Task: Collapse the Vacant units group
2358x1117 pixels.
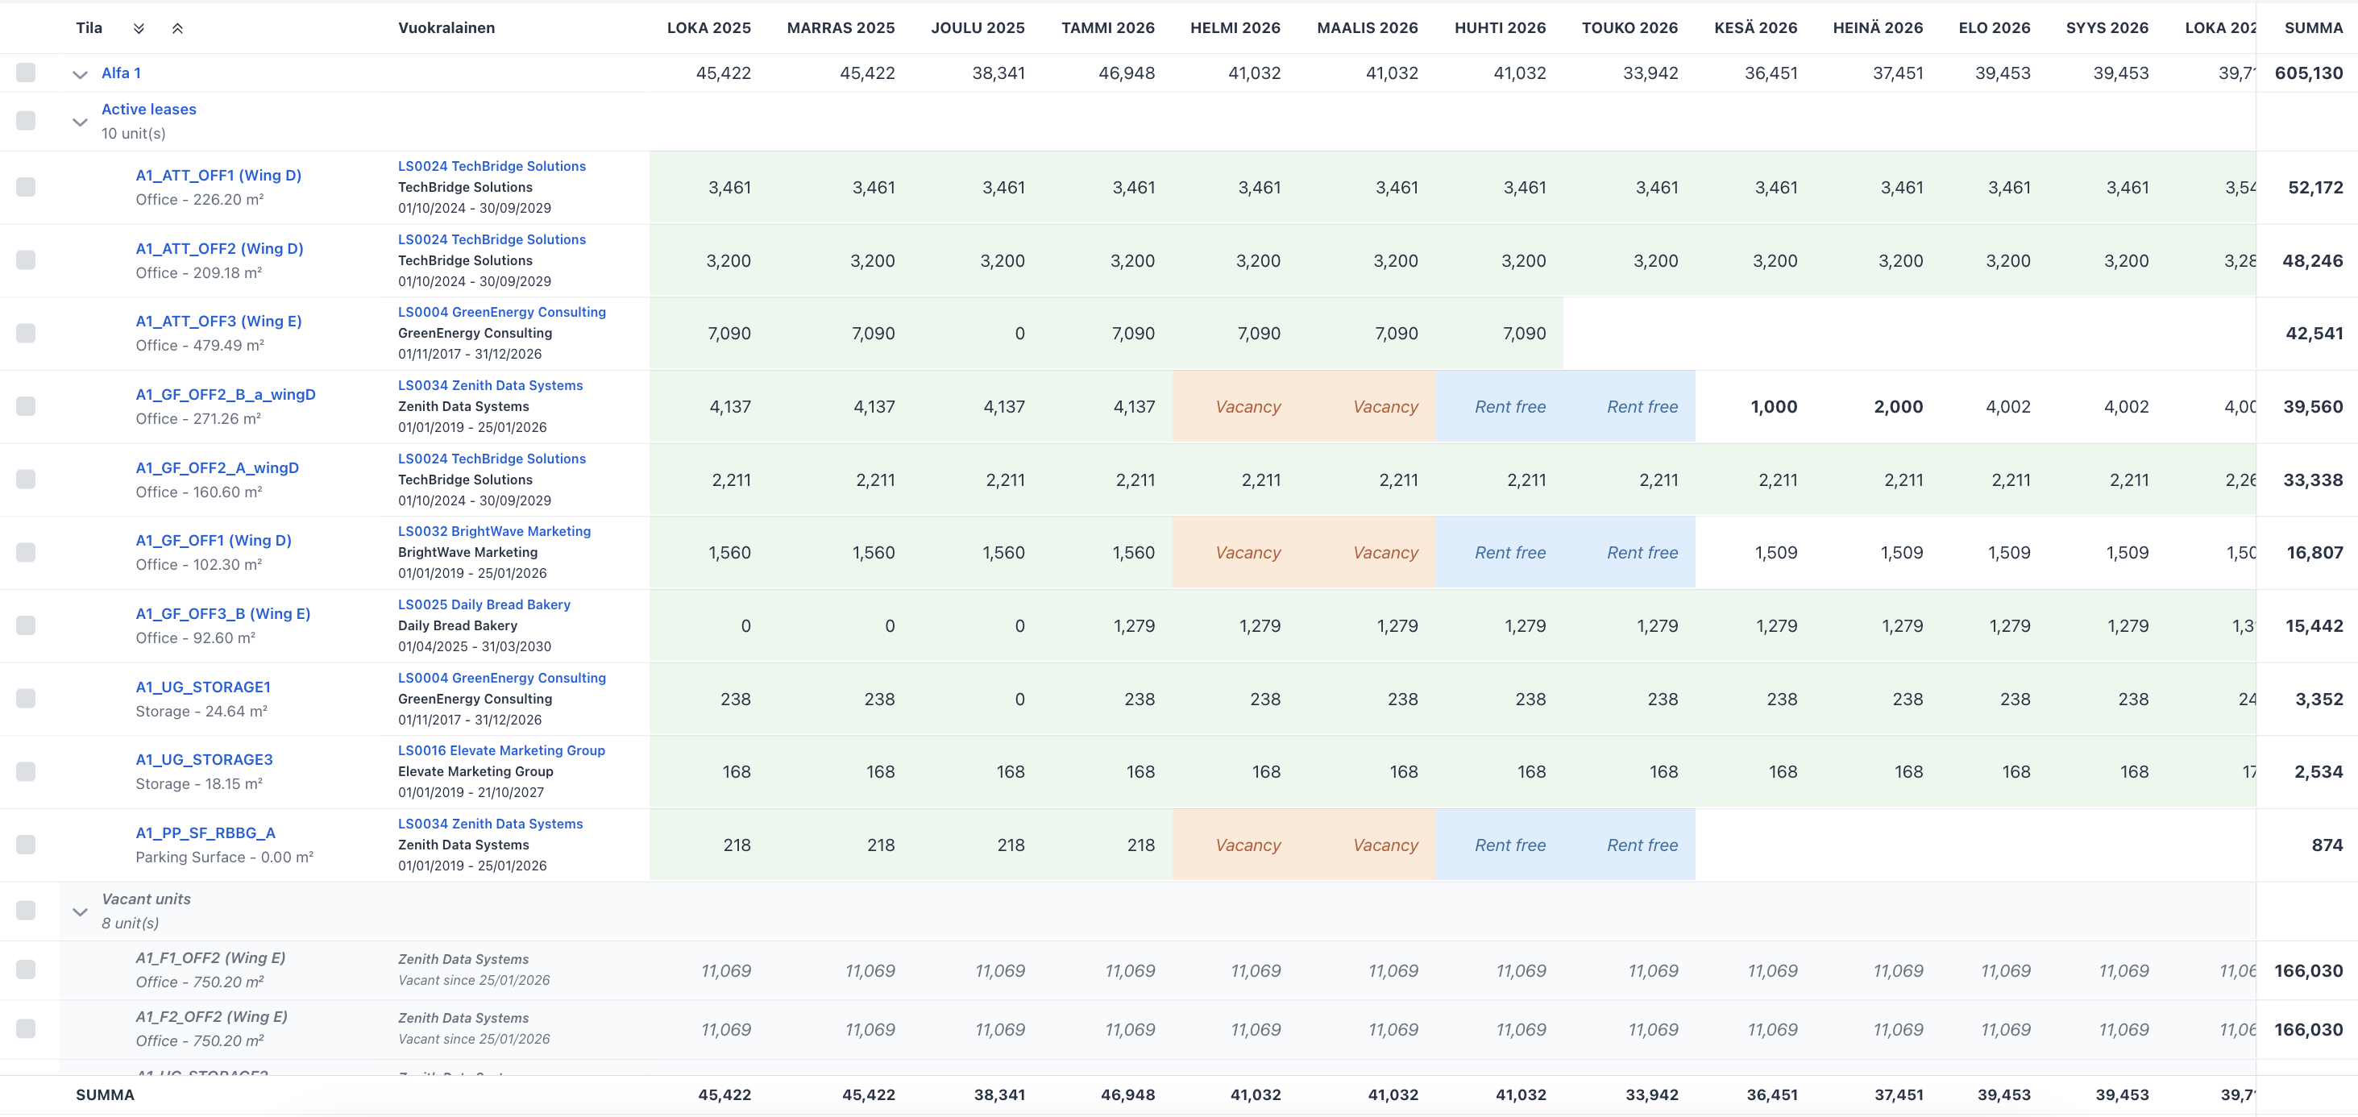Action: pos(80,912)
